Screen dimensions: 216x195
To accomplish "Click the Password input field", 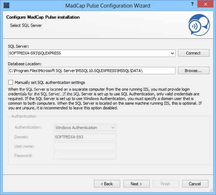I will coord(85,156).
